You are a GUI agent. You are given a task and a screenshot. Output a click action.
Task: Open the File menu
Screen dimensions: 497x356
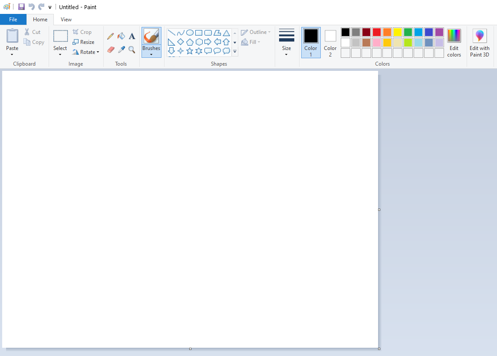(x=13, y=20)
